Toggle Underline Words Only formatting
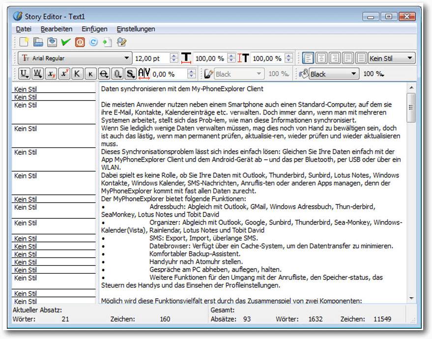This screenshot has width=432, height=339. coord(37,74)
